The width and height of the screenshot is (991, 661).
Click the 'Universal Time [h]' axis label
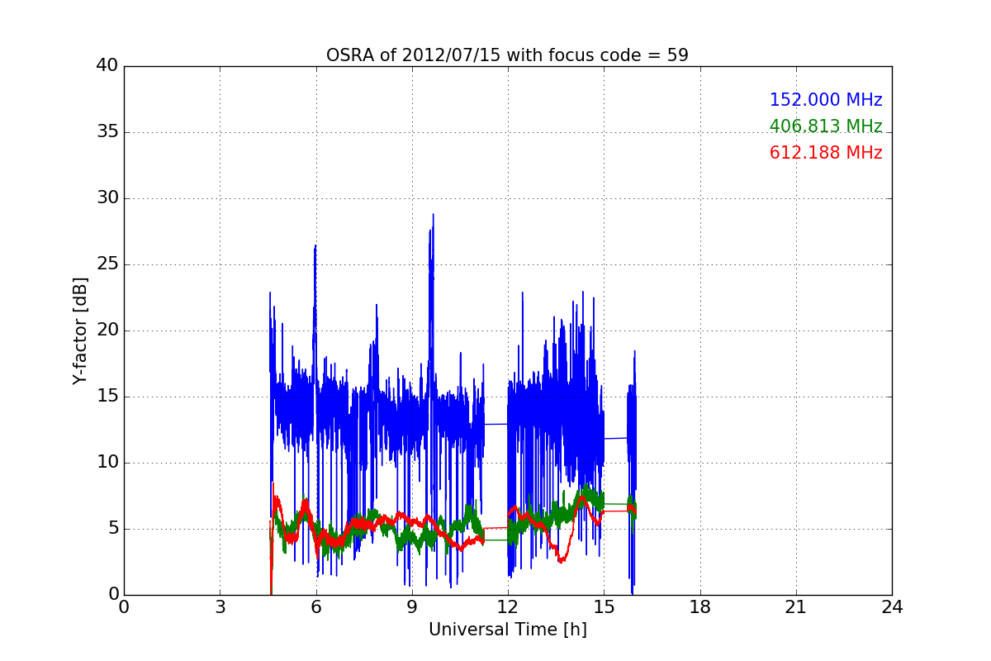tap(507, 630)
